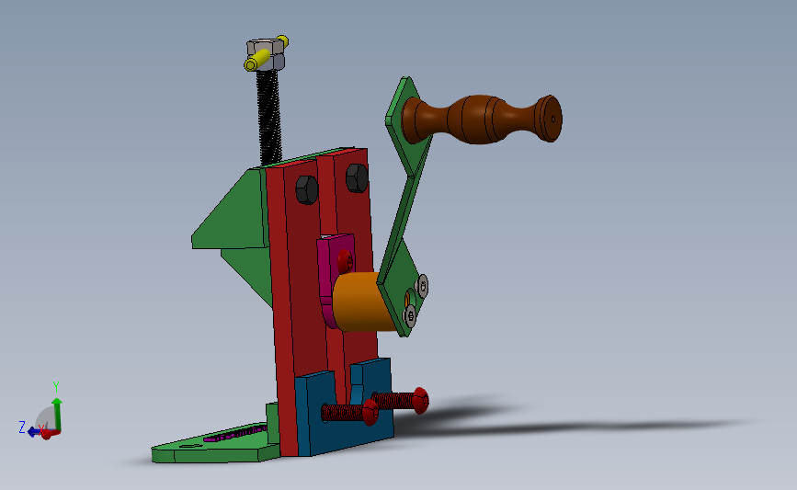797x490 pixels.
Task: Click the blue Z axis of triad
Action: click(35, 432)
